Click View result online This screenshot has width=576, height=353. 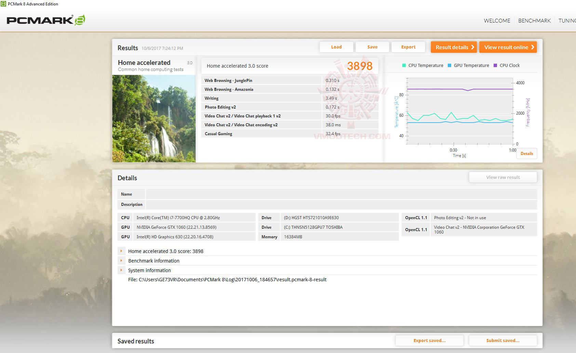[508, 47]
